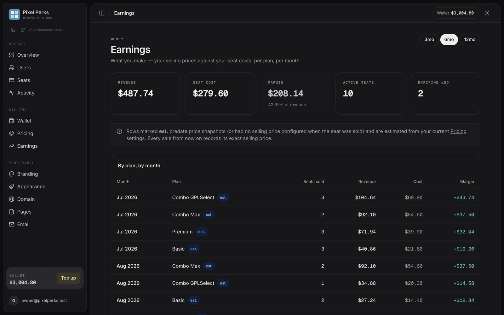Click the Overview grid icon in sidebar
This screenshot has height=315, width=504.
[12, 55]
